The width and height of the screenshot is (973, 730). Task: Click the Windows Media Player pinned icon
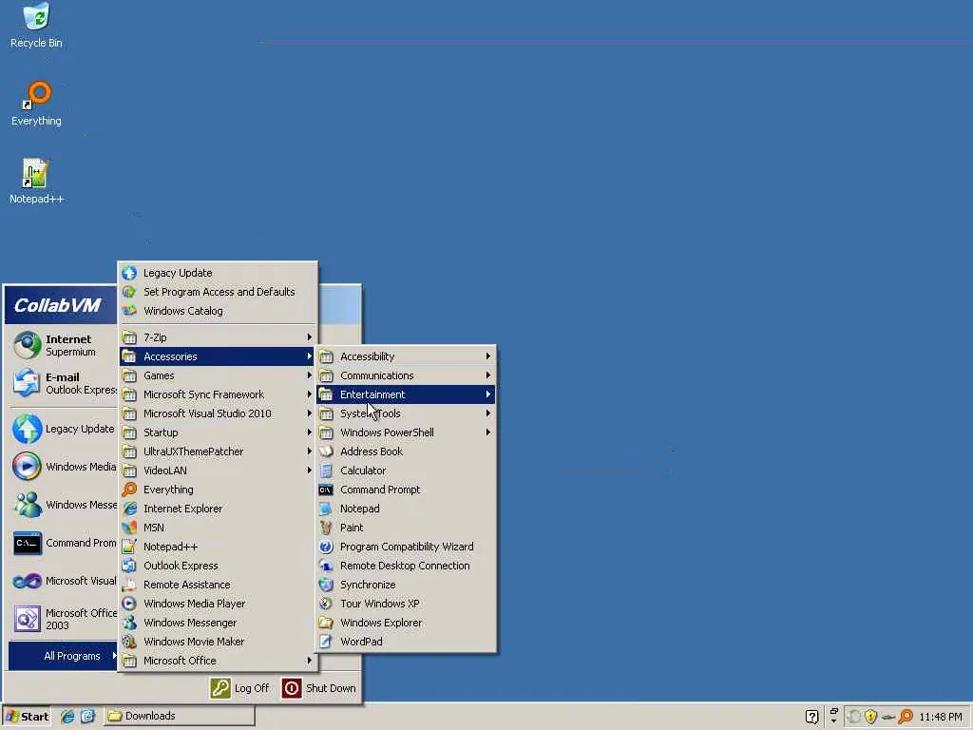click(28, 467)
